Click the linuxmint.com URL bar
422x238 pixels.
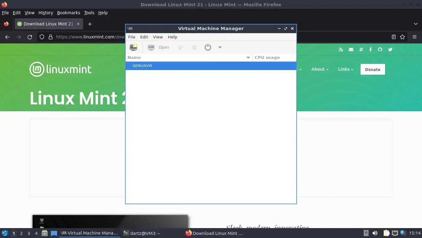[90, 37]
